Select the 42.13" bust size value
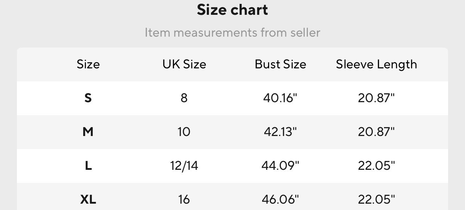465x210 pixels. point(280,132)
